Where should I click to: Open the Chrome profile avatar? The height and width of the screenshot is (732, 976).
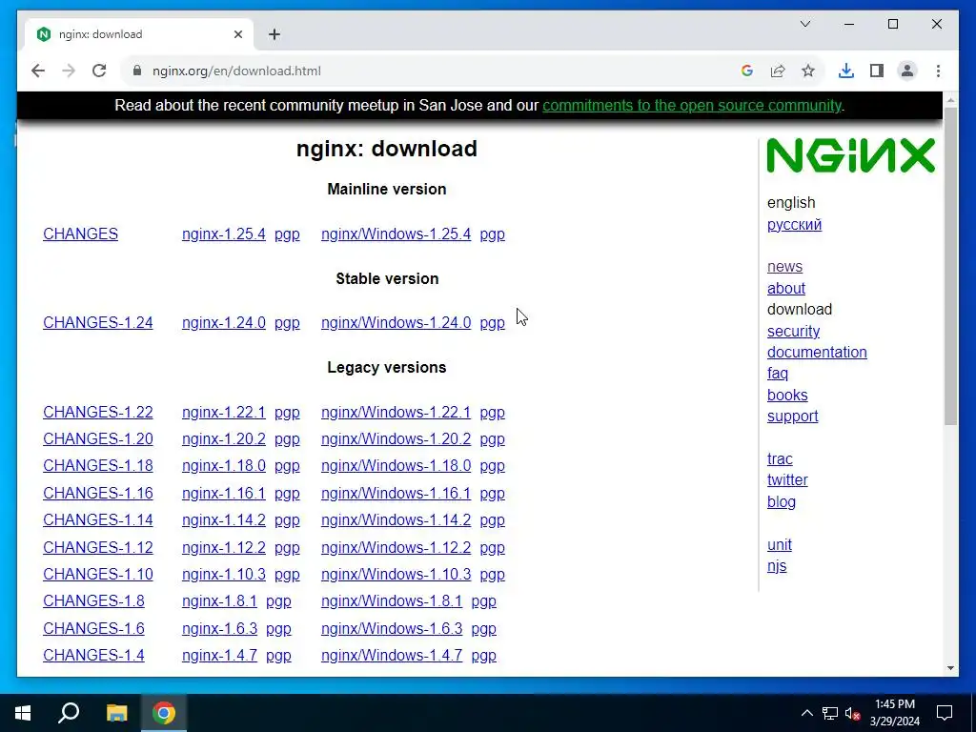(907, 71)
